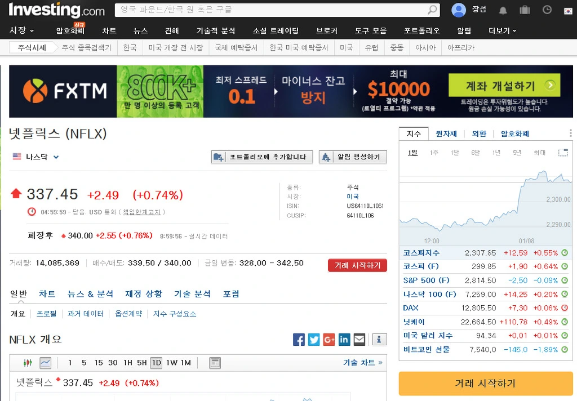The height and width of the screenshot is (401, 577).
Task: Click the Korean flag language icon
Action: click(x=568, y=11)
